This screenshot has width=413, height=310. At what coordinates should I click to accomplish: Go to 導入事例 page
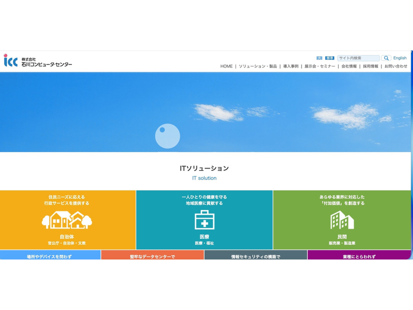291,66
